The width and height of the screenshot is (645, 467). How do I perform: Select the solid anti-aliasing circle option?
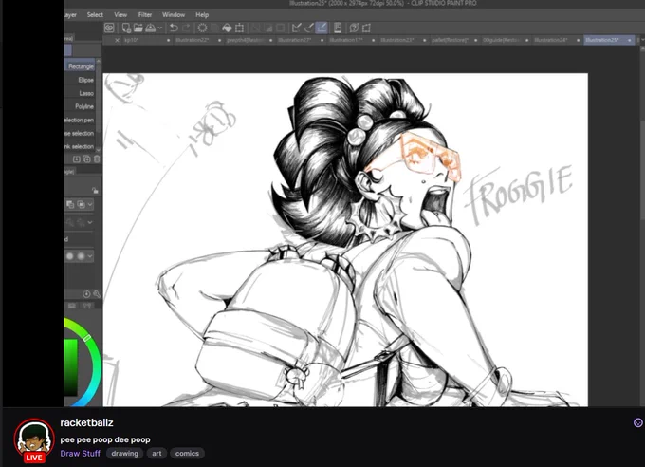70,256
